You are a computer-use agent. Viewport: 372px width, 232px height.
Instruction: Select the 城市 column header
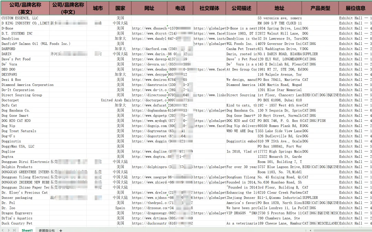pos(98,8)
